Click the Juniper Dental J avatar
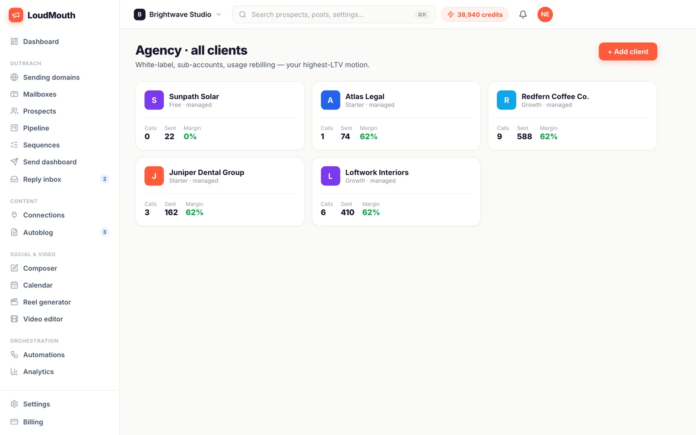696x435 pixels. pyautogui.click(x=154, y=176)
